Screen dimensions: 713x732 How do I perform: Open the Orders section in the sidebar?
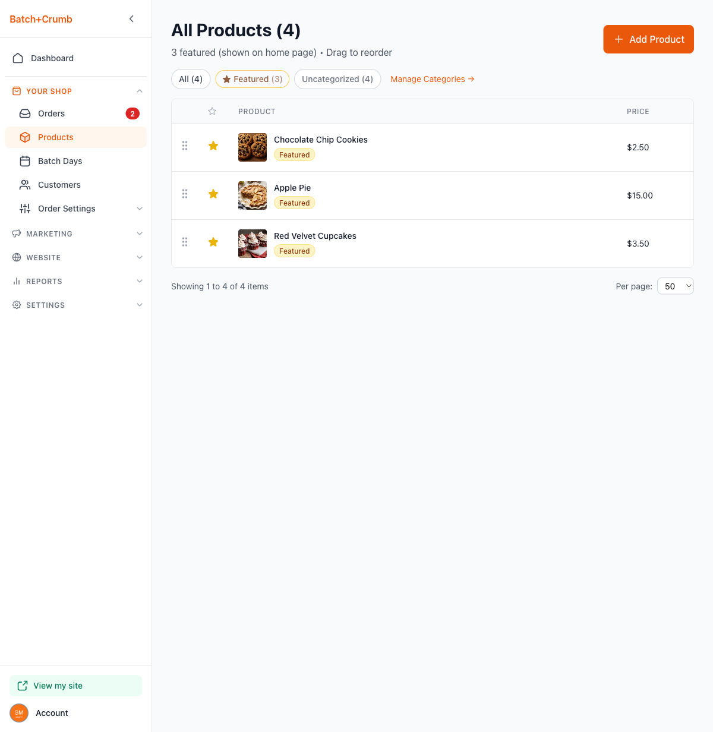tap(51, 113)
